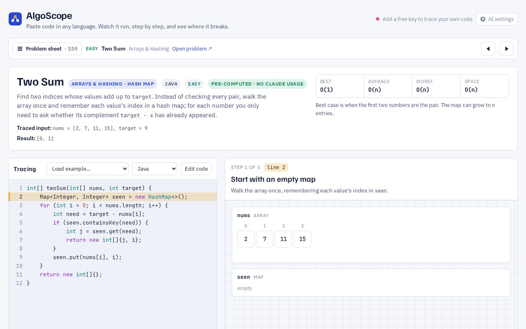Click 'Start with an empty map' heading
Screen dimensions: 526x329
coord(273,179)
